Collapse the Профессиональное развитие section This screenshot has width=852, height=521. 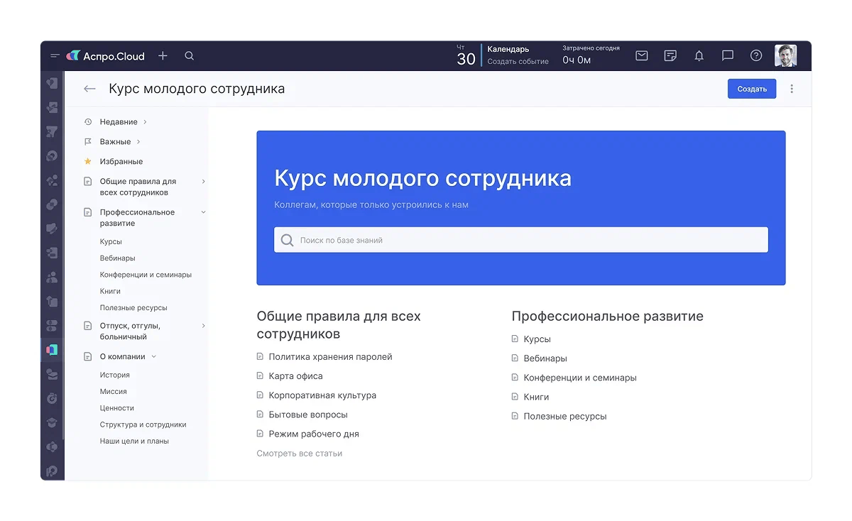click(204, 212)
